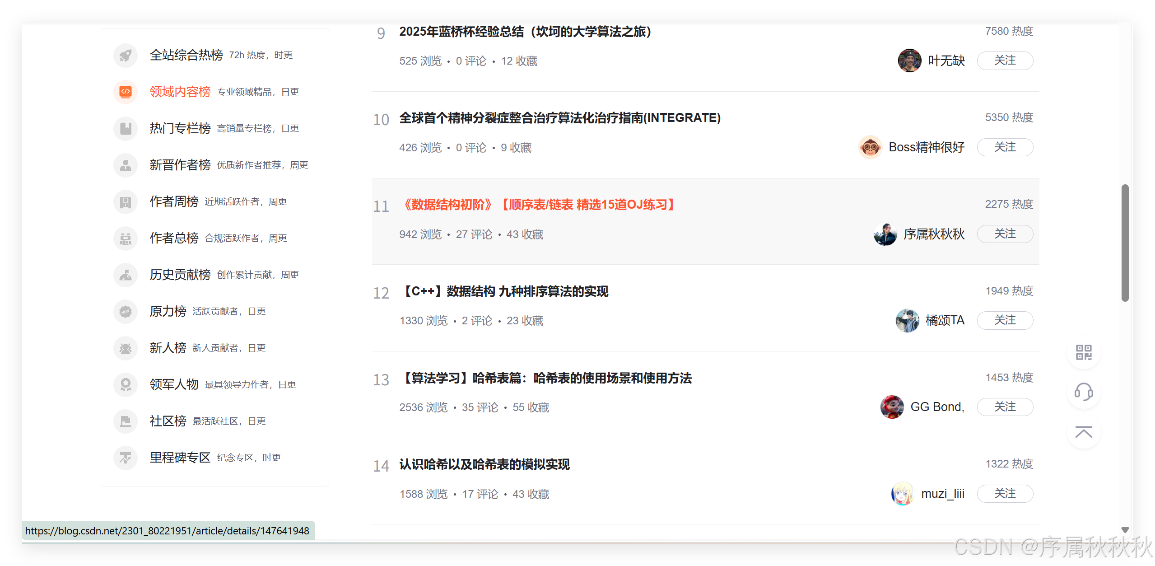Open the 里程碑专区 ranking entry
This screenshot has height=566, width=1155.
(x=180, y=458)
